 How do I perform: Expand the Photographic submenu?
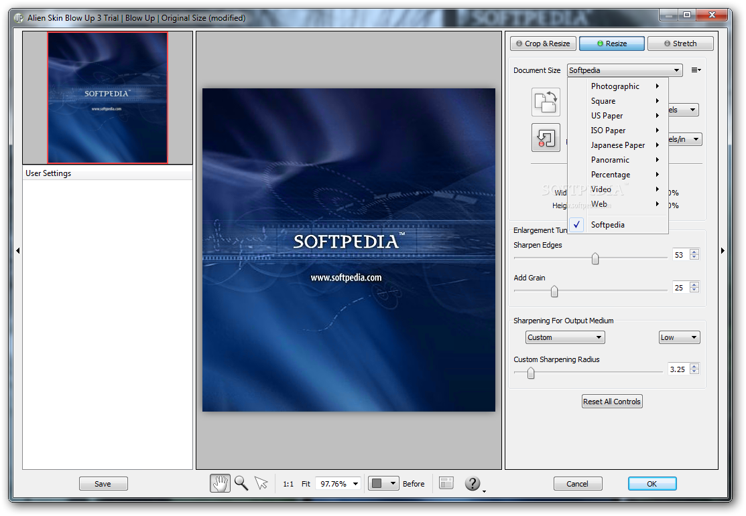[x=618, y=86]
